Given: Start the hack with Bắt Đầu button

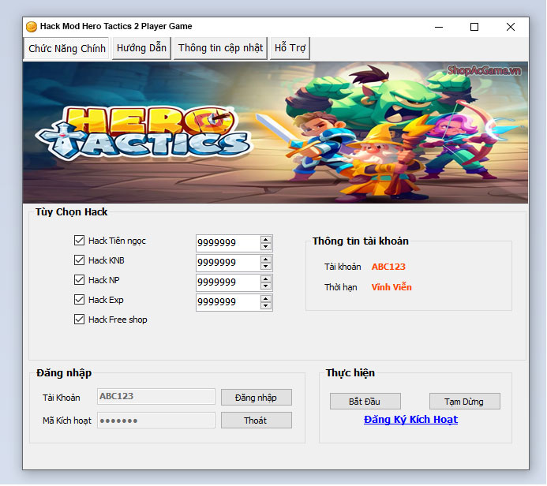Looking at the screenshot, I should pos(365,402).
